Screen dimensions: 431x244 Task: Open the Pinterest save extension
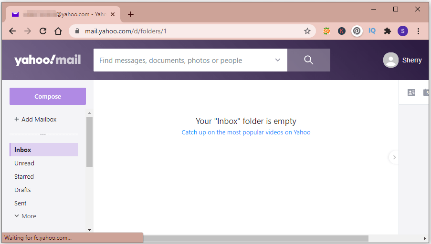tap(357, 31)
